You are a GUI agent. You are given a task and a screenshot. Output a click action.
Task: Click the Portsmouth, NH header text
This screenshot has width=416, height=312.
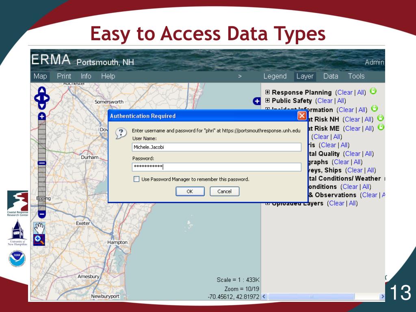pyautogui.click(x=105, y=62)
